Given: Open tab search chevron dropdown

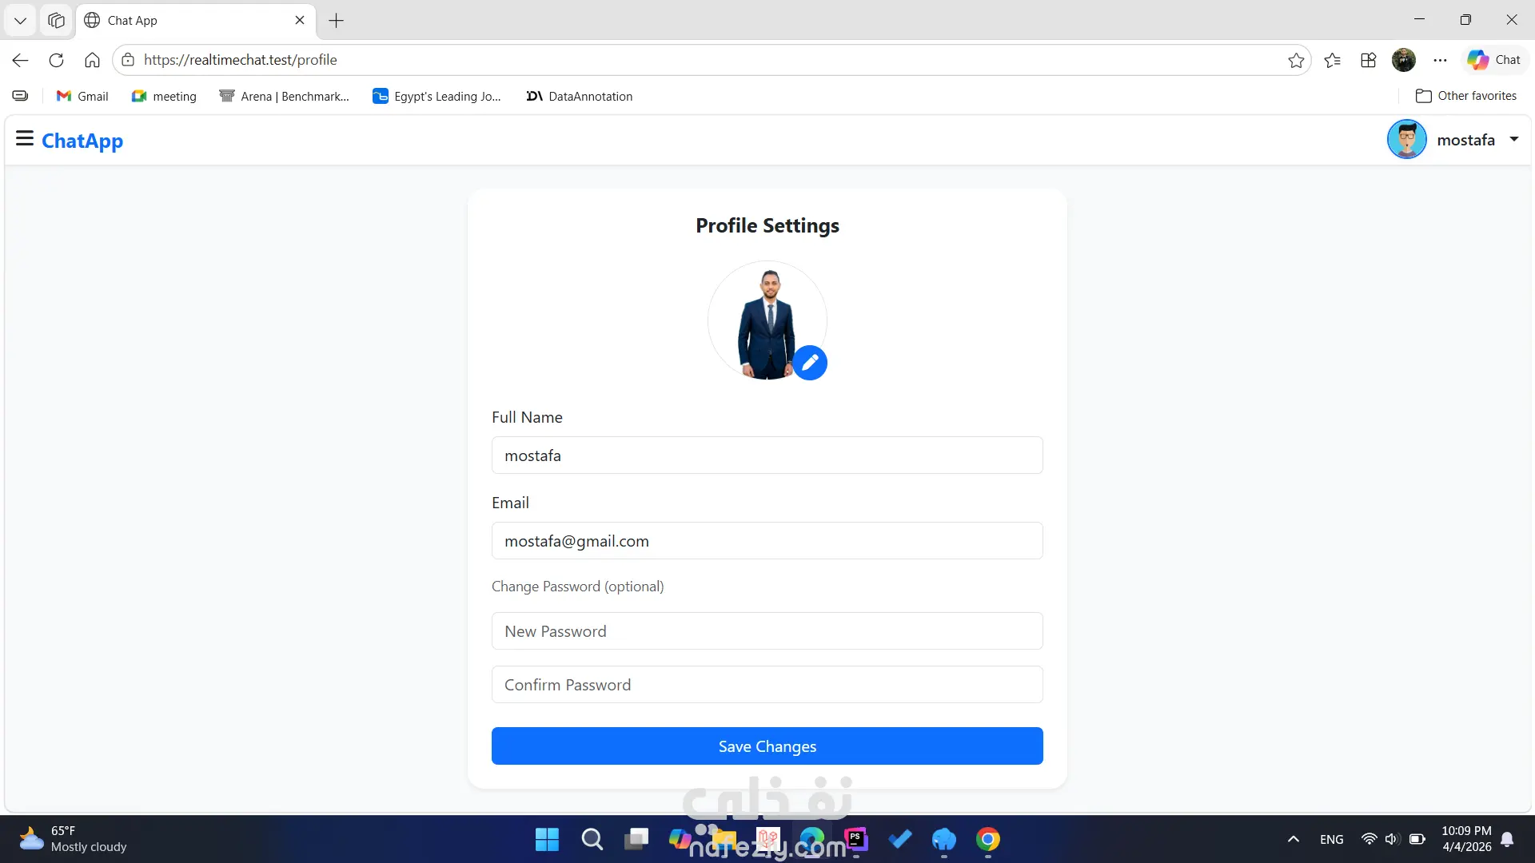Looking at the screenshot, I should pos(20,20).
